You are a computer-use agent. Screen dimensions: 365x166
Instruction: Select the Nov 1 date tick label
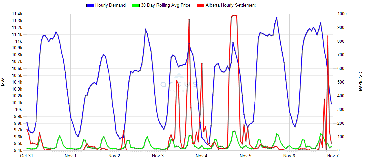(70, 156)
